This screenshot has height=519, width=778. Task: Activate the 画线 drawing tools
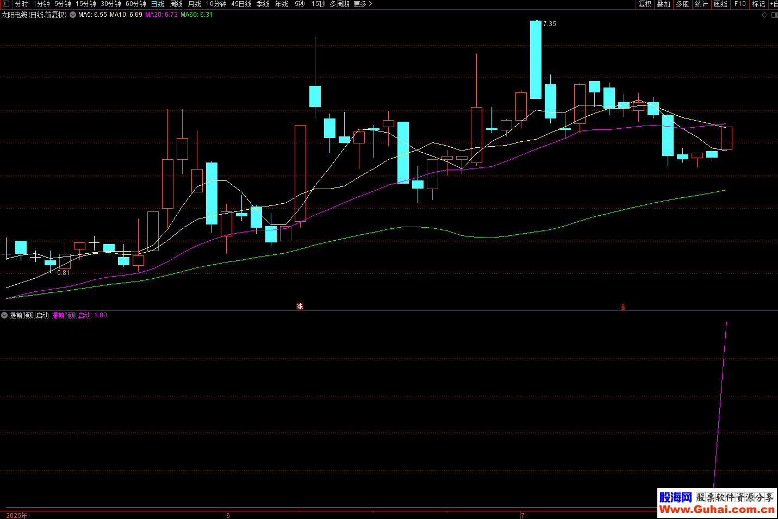[721, 4]
